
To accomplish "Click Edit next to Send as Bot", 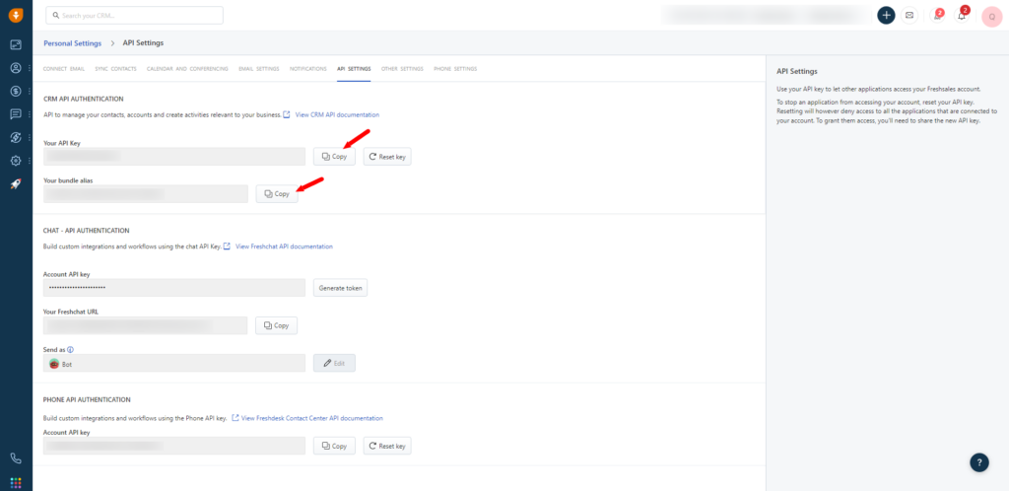I will pyautogui.click(x=334, y=363).
